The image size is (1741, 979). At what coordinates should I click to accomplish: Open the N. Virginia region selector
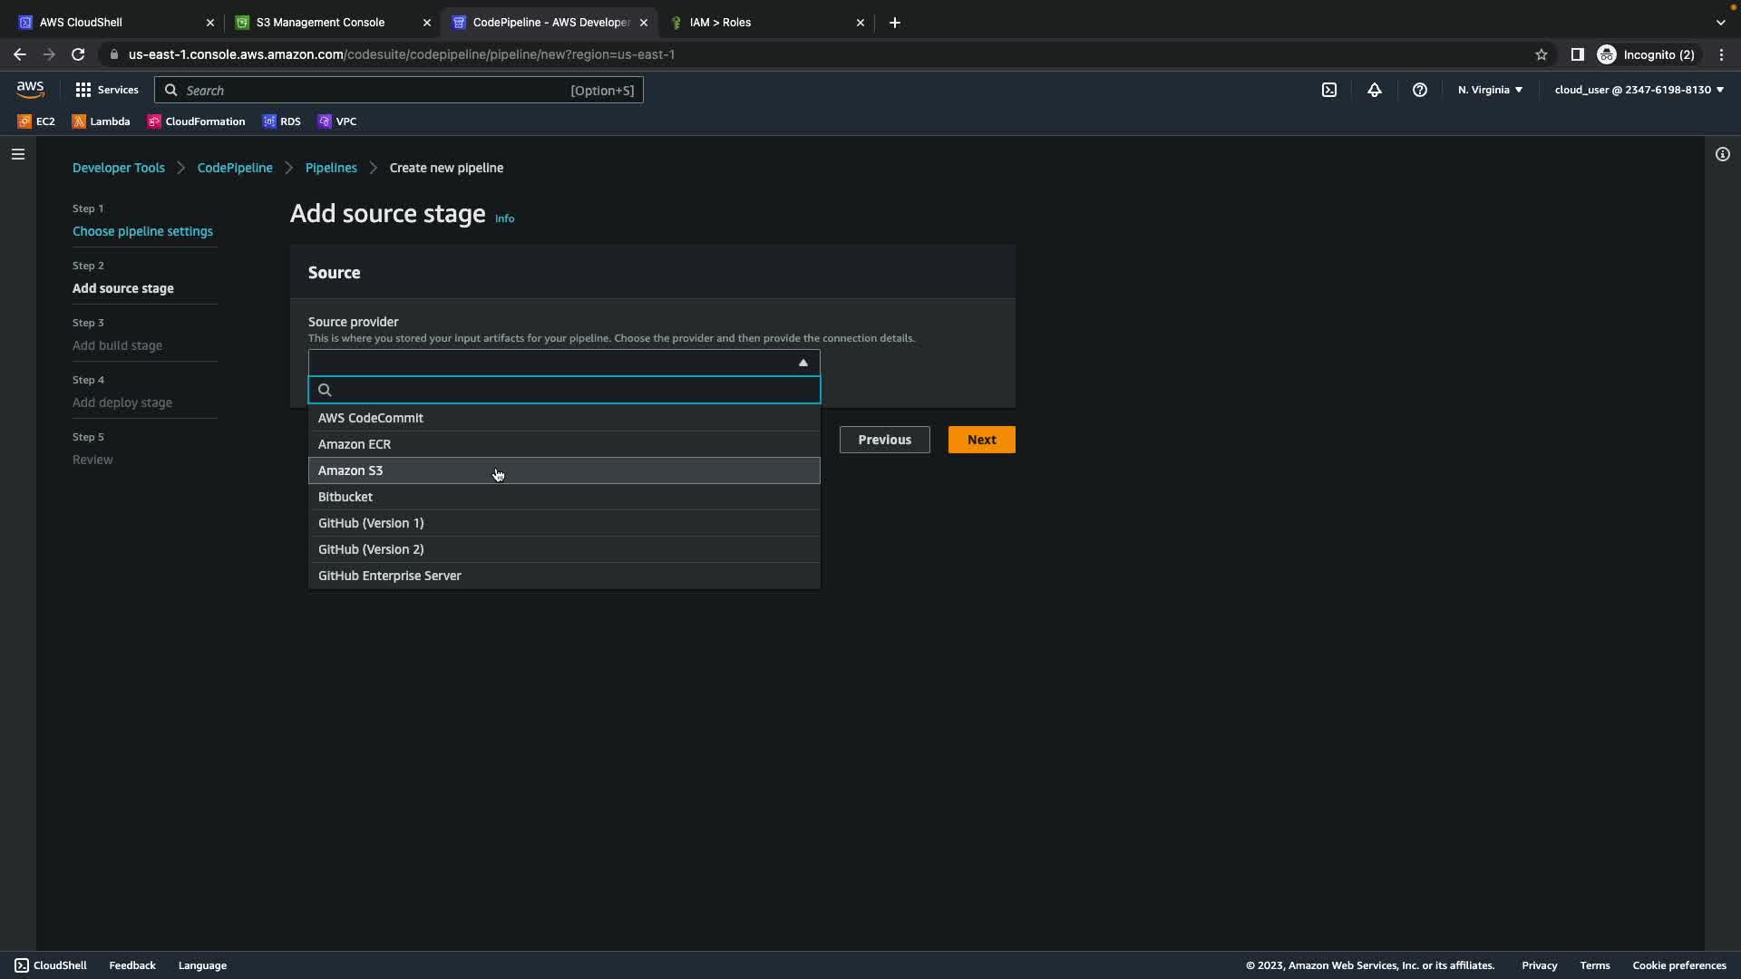(1490, 90)
